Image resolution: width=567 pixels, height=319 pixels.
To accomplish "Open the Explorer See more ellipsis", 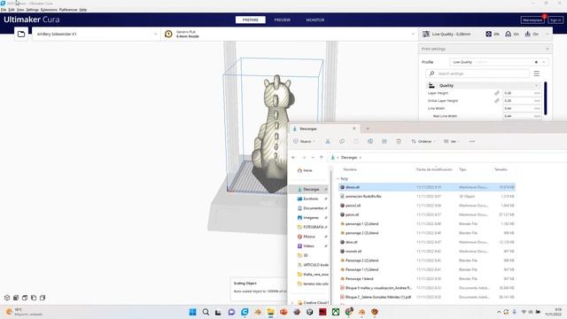I will tap(472, 142).
